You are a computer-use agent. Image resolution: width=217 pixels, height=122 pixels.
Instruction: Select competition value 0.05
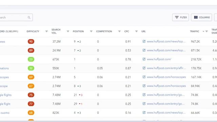coord(100,68)
